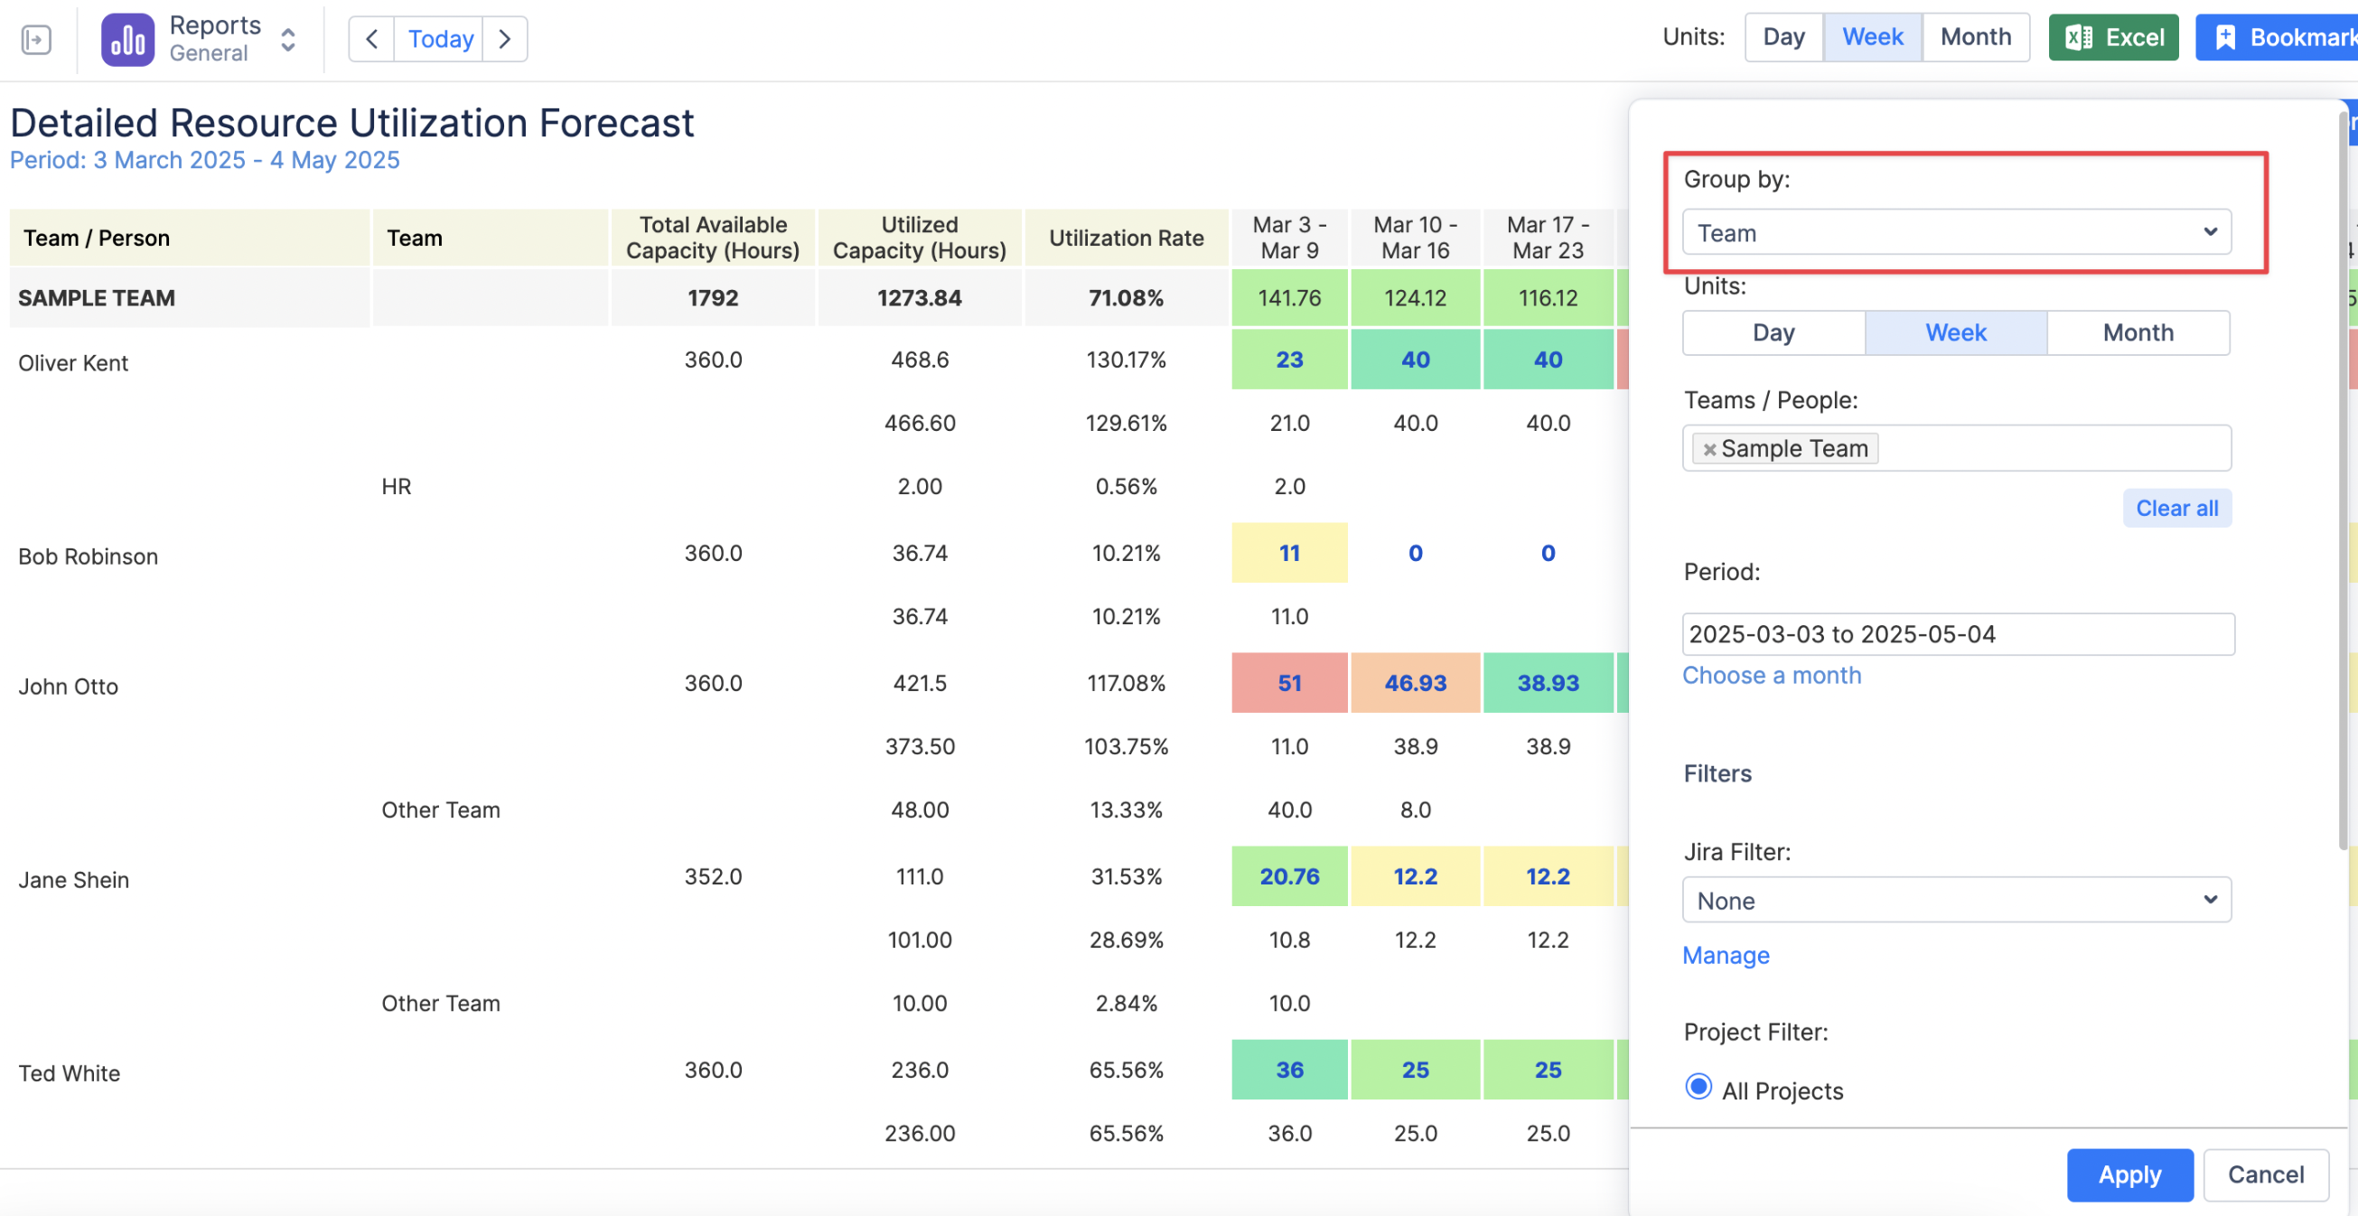Select the All Projects radio button
Viewport: 2358px width, 1216px height.
[1698, 1087]
